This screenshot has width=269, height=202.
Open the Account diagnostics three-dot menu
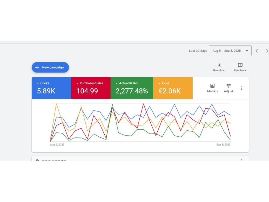[242, 161]
